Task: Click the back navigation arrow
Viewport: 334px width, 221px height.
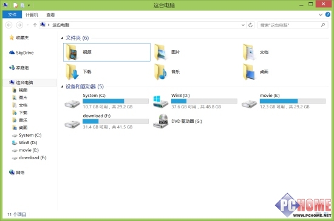Action: click(9, 25)
